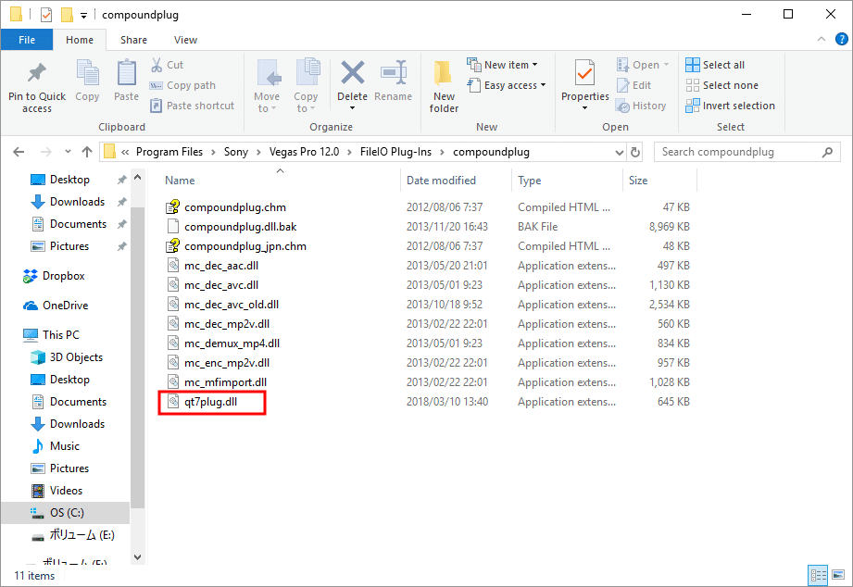Expand the New item dropdown
This screenshot has height=587, width=853.
[x=511, y=65]
